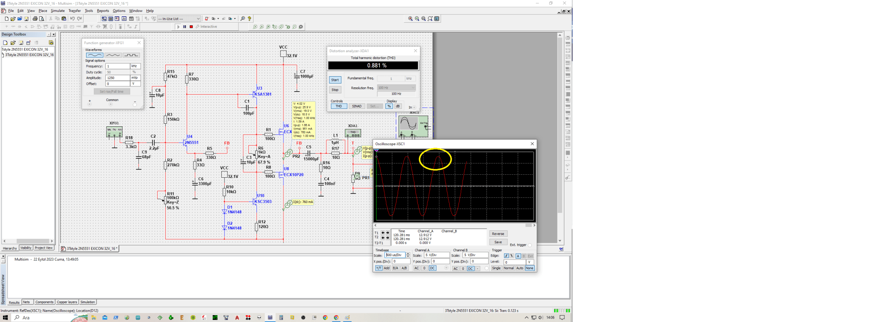Click the Amplitude input field
This screenshot has width=877, height=322.
pos(118,78)
